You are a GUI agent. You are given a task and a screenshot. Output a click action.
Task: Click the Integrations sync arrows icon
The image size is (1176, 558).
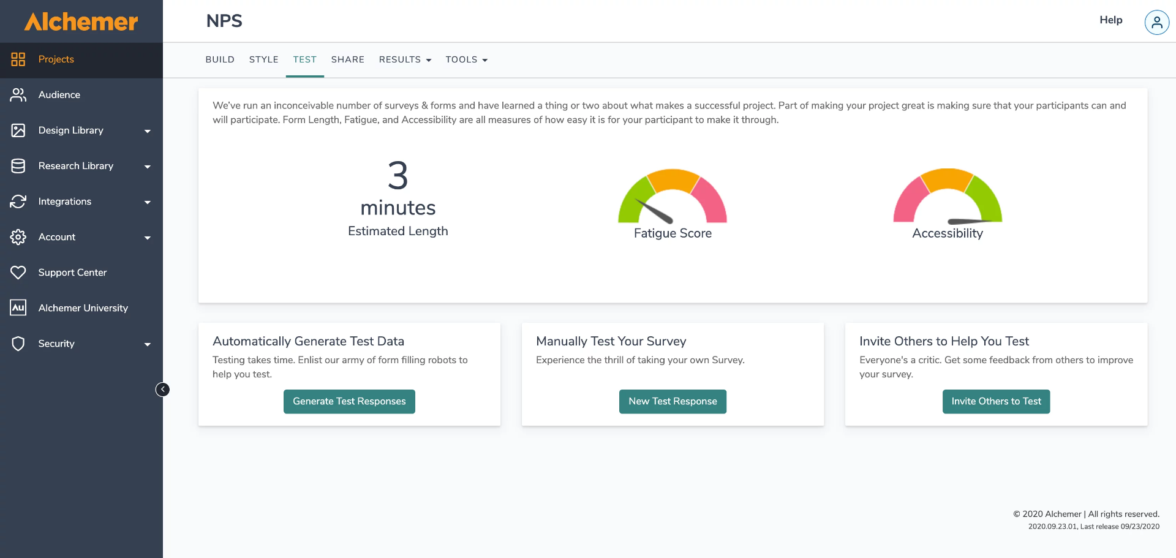click(x=18, y=202)
